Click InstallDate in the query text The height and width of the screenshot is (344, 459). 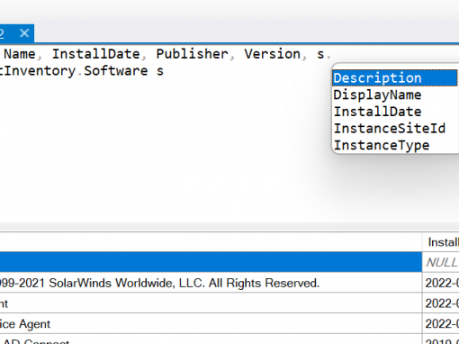(96, 54)
